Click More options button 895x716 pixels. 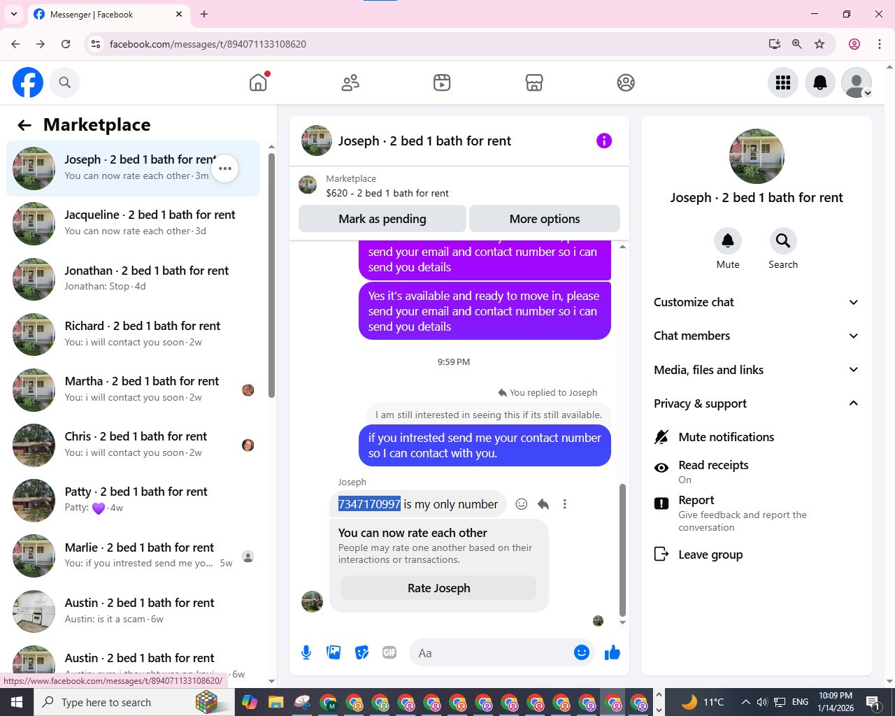(x=545, y=219)
